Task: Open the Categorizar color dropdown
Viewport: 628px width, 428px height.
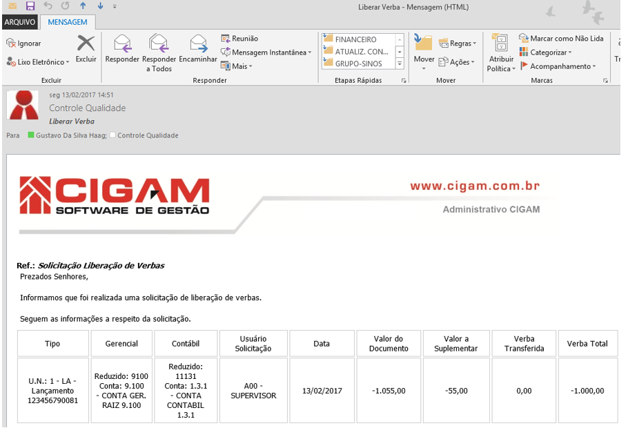Action: tap(545, 52)
